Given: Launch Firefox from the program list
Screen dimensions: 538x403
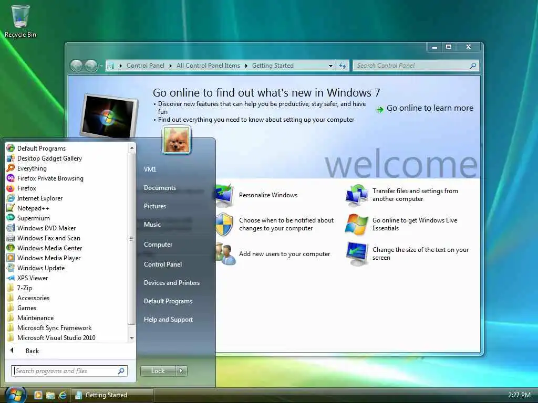Looking at the screenshot, I should tap(11, 188).
